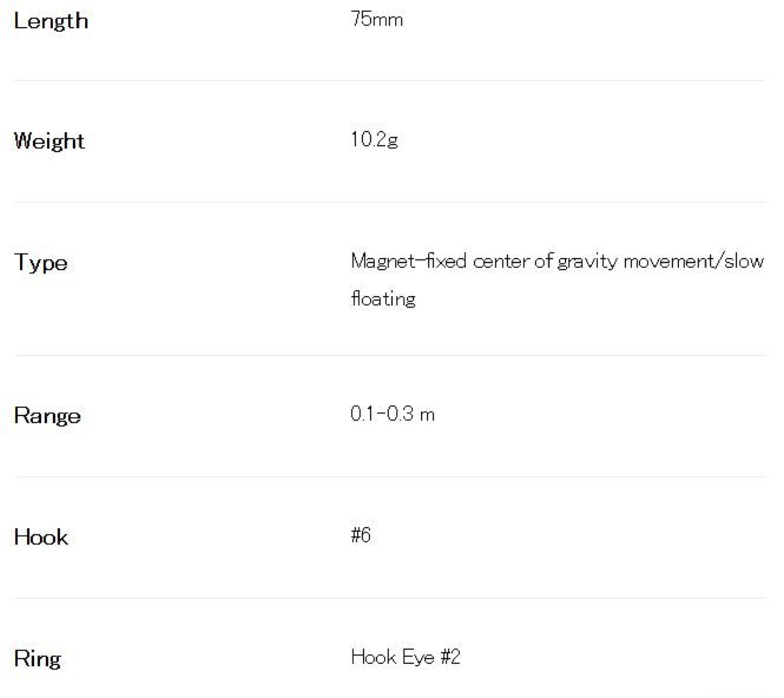Click the Range label
The image size is (784, 698).
pyautogui.click(x=47, y=416)
